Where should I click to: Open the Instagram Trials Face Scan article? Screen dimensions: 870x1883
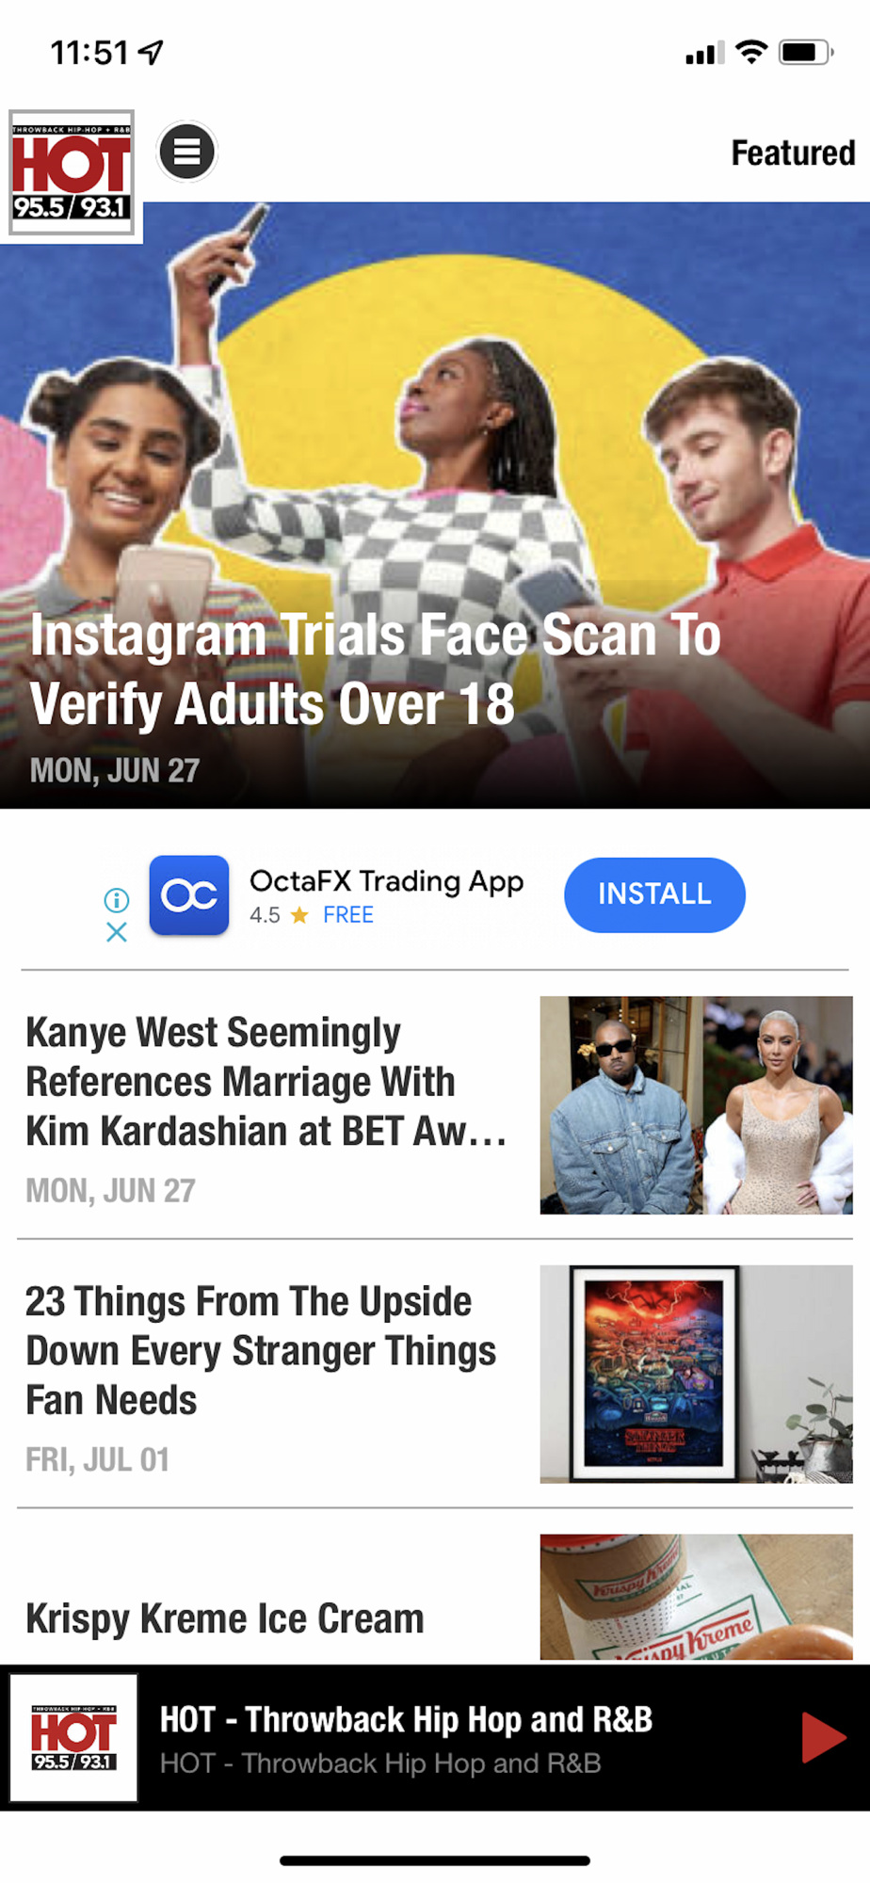(x=375, y=669)
